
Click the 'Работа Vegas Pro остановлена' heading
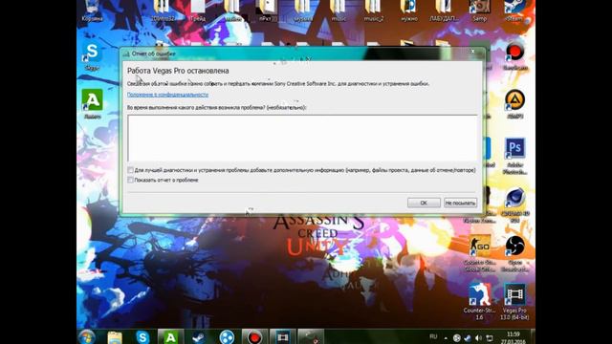coord(178,71)
